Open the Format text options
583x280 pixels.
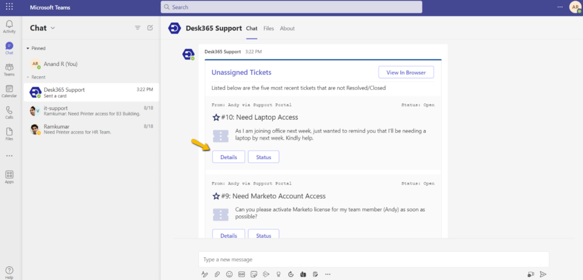pyautogui.click(x=204, y=274)
